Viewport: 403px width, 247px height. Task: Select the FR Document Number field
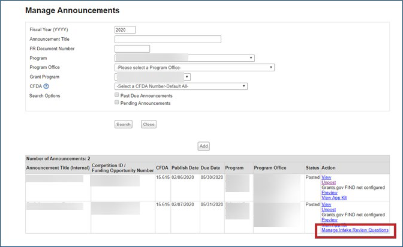tap(132, 49)
